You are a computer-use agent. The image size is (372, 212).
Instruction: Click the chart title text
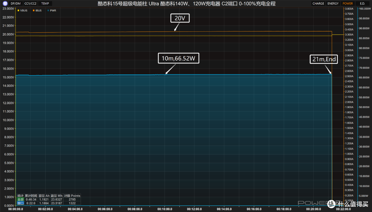click(186, 3)
